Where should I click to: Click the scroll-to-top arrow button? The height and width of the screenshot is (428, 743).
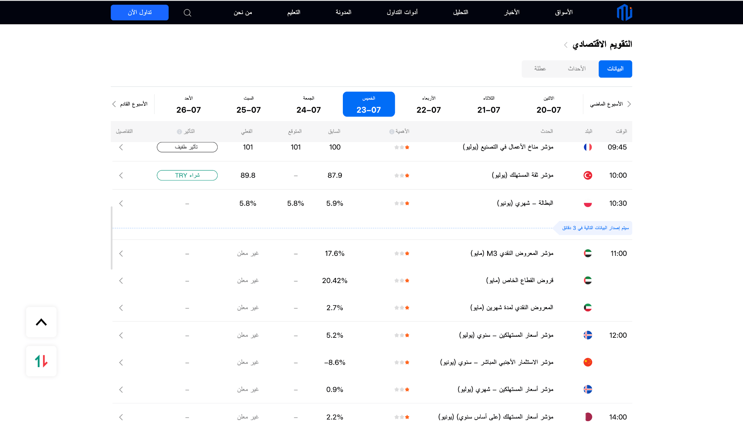pyautogui.click(x=41, y=322)
